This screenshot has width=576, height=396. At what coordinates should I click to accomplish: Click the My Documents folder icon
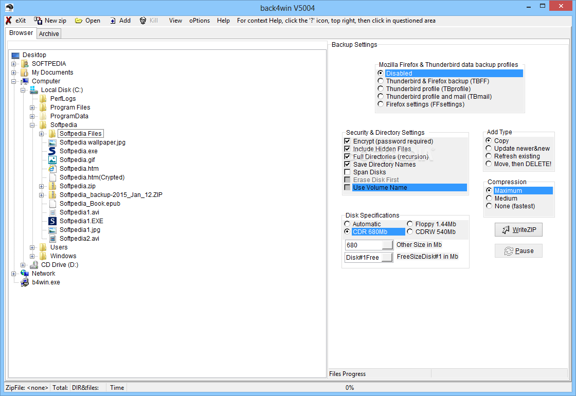(x=25, y=73)
